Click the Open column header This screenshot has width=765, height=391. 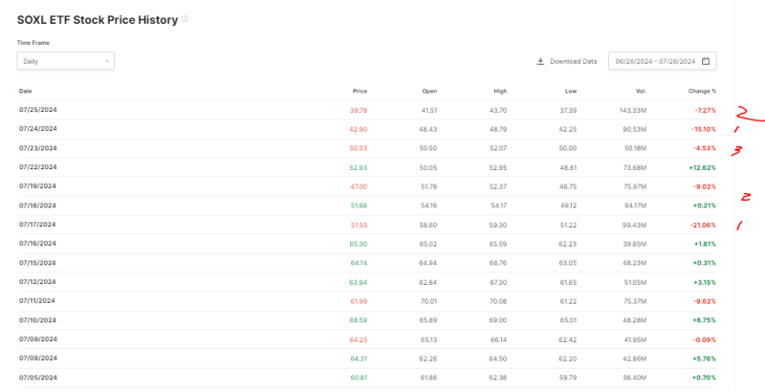(428, 91)
